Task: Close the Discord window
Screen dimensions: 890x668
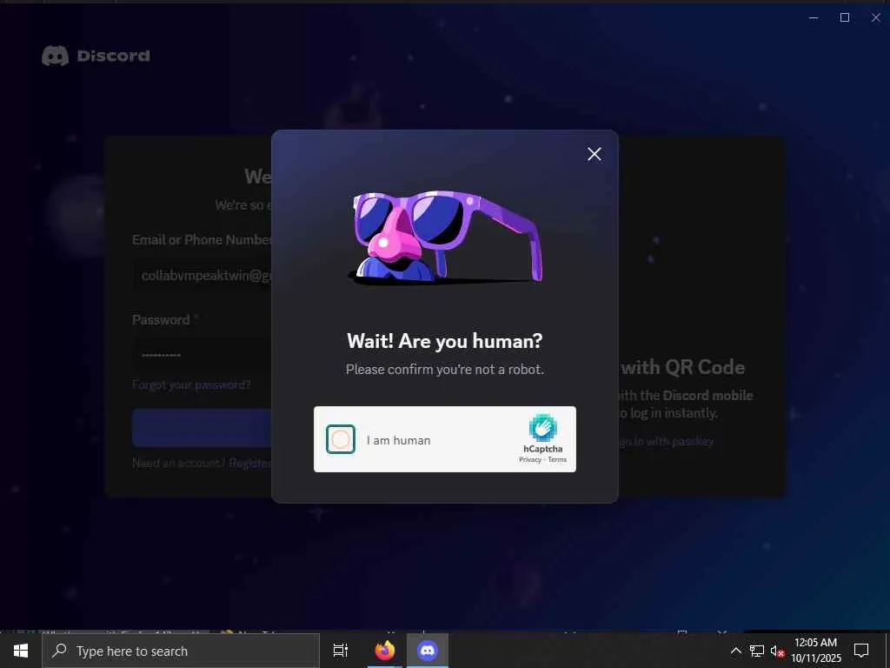Action: click(876, 17)
